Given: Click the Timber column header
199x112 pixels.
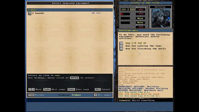Looking at the screenshot, I should point(32,10).
